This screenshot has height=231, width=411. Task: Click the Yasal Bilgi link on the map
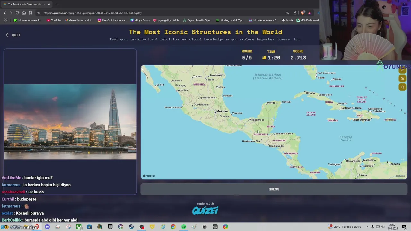(400, 176)
